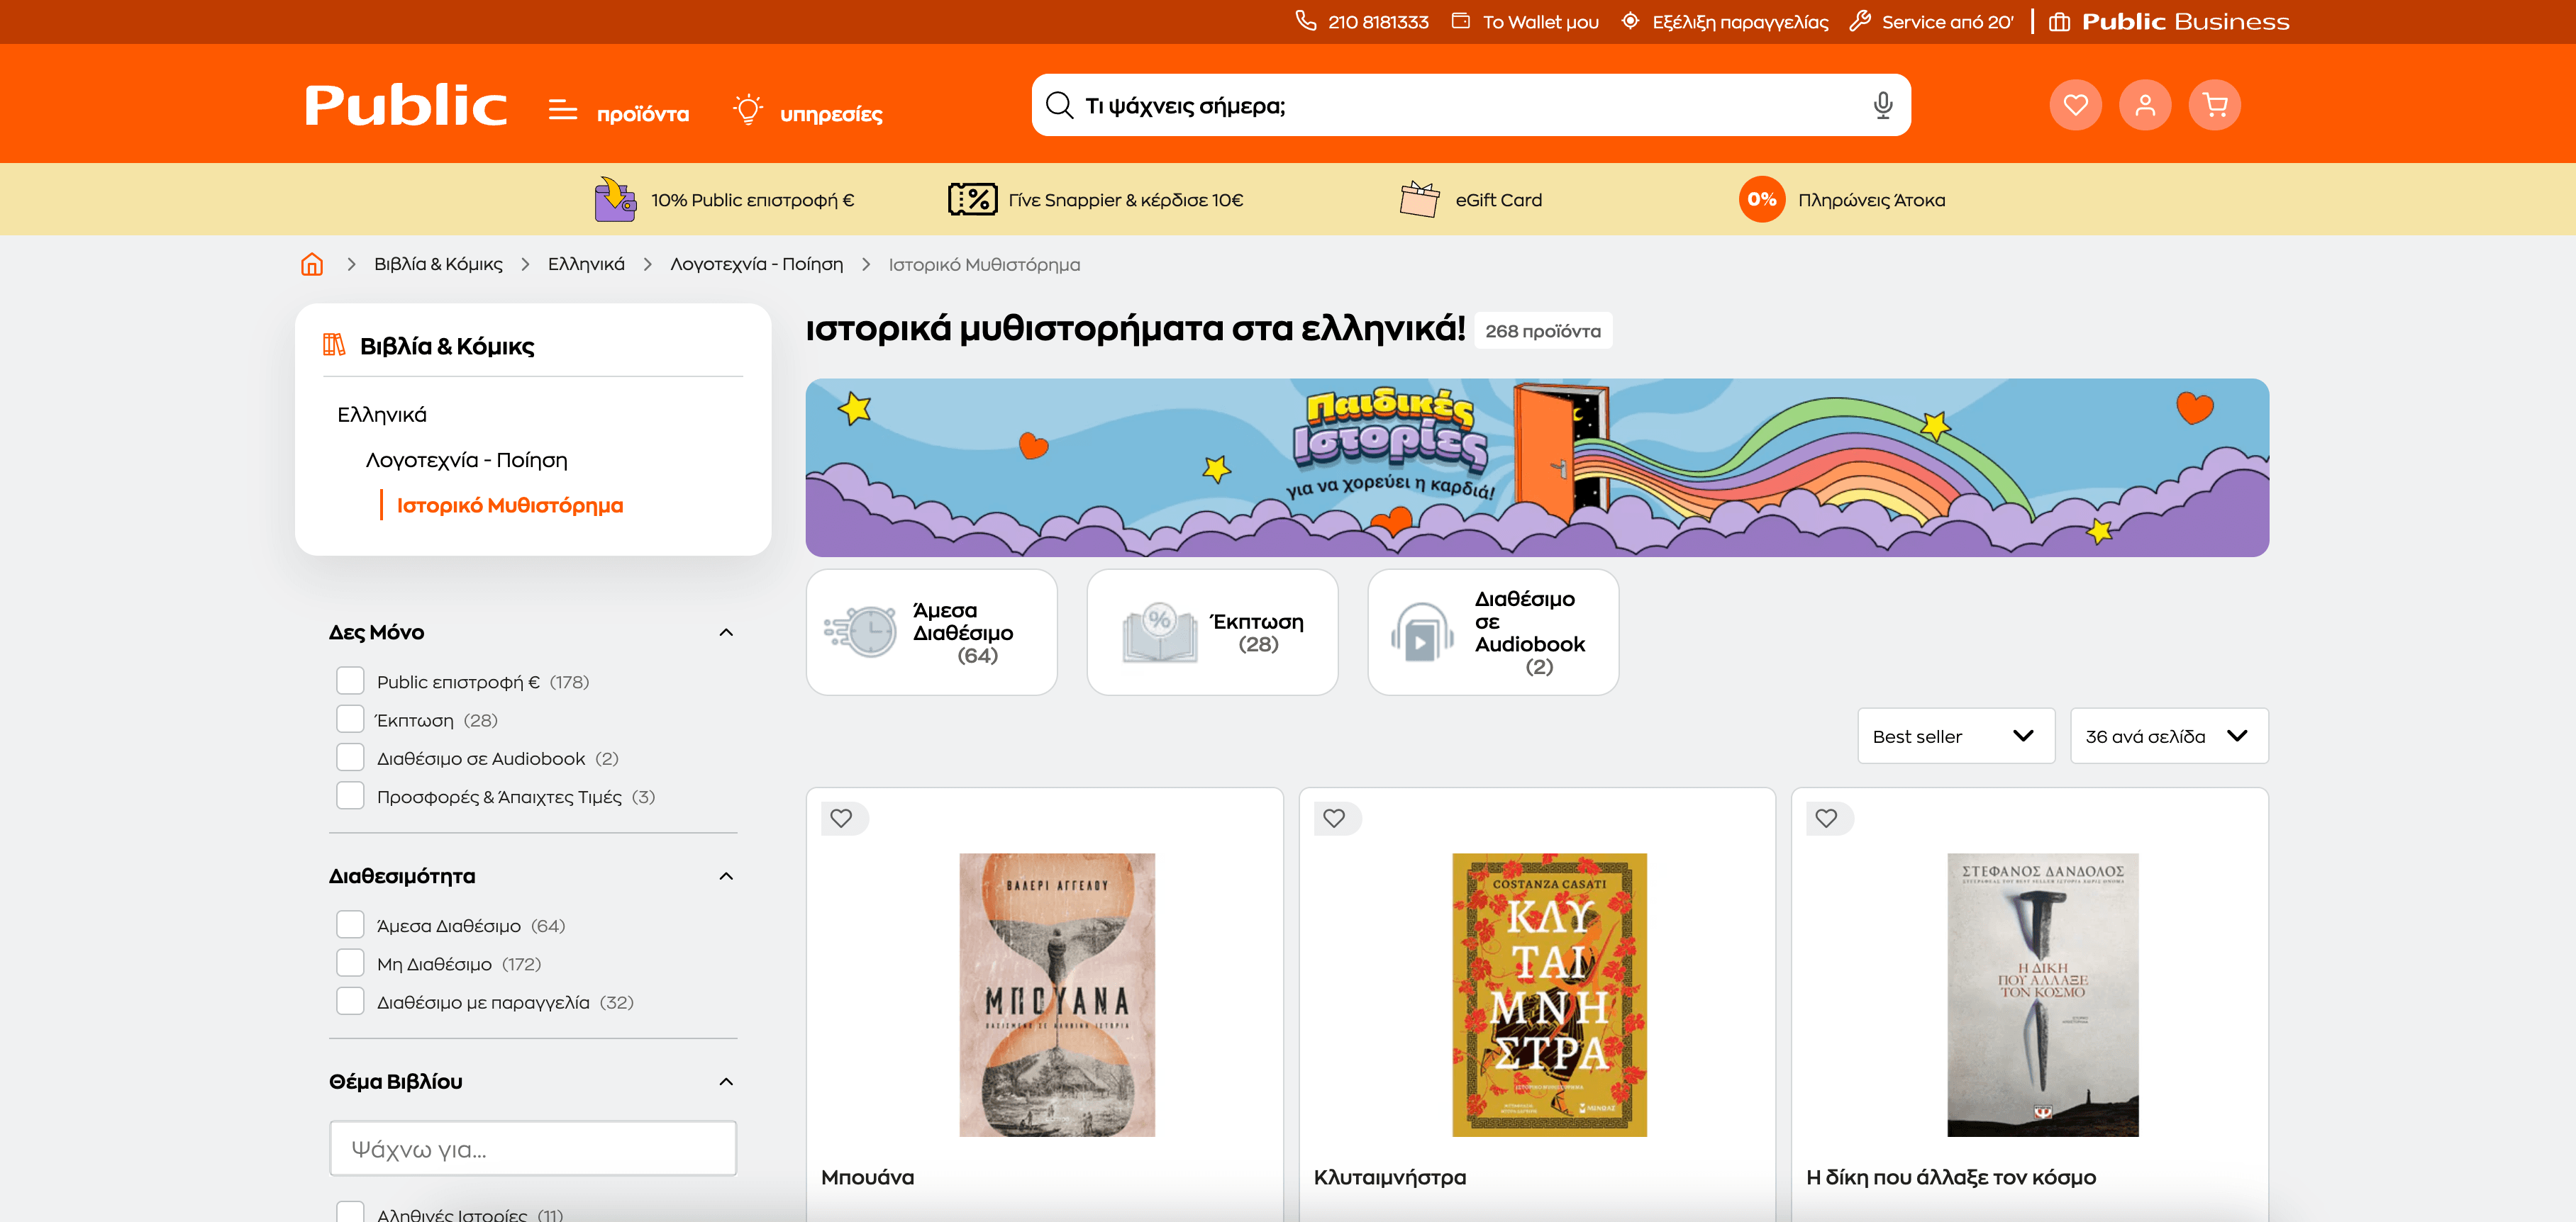Collapse the Διαθεσιμότητα filter section
The image size is (2576, 1222).
pos(726,876)
